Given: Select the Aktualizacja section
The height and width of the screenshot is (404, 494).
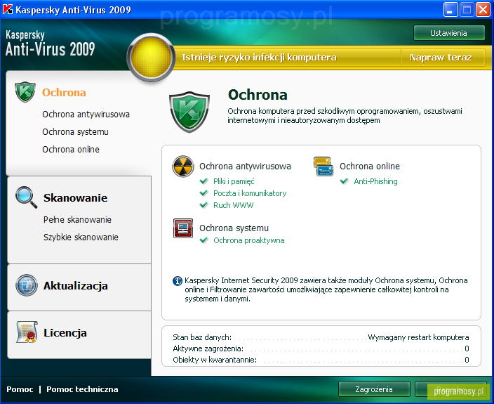Looking at the screenshot, I should click(x=76, y=285).
